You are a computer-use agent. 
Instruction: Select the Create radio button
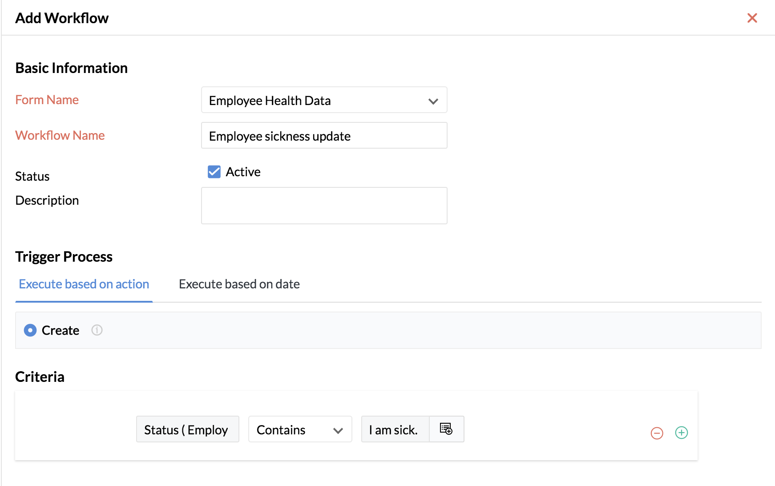pyautogui.click(x=30, y=330)
